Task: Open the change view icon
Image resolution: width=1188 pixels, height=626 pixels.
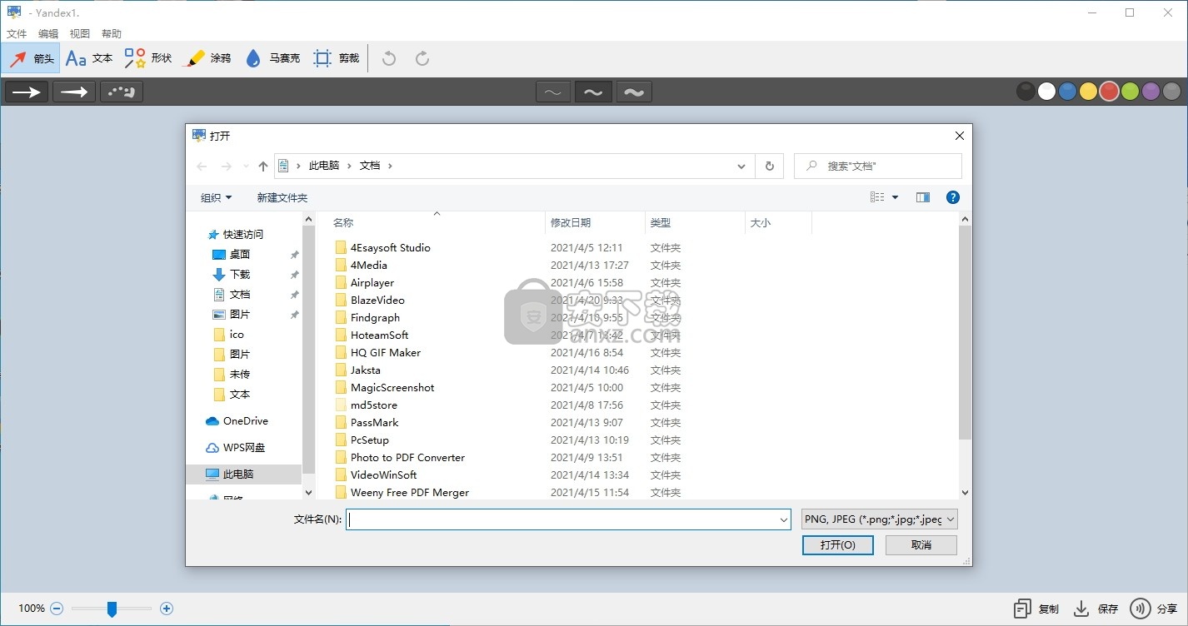Action: tap(877, 197)
